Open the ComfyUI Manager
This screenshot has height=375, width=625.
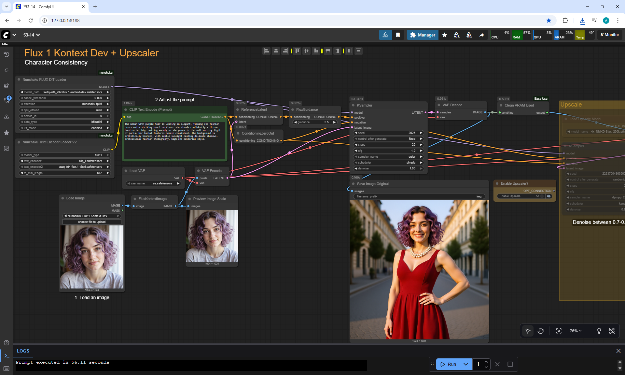pyautogui.click(x=423, y=35)
